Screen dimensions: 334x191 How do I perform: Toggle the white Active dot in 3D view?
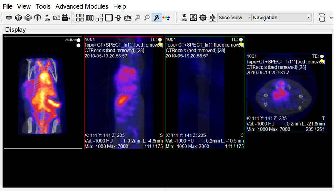click(x=78, y=40)
